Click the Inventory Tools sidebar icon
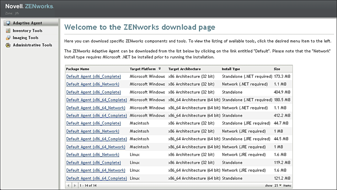The height and width of the screenshot is (190, 337). (8, 31)
